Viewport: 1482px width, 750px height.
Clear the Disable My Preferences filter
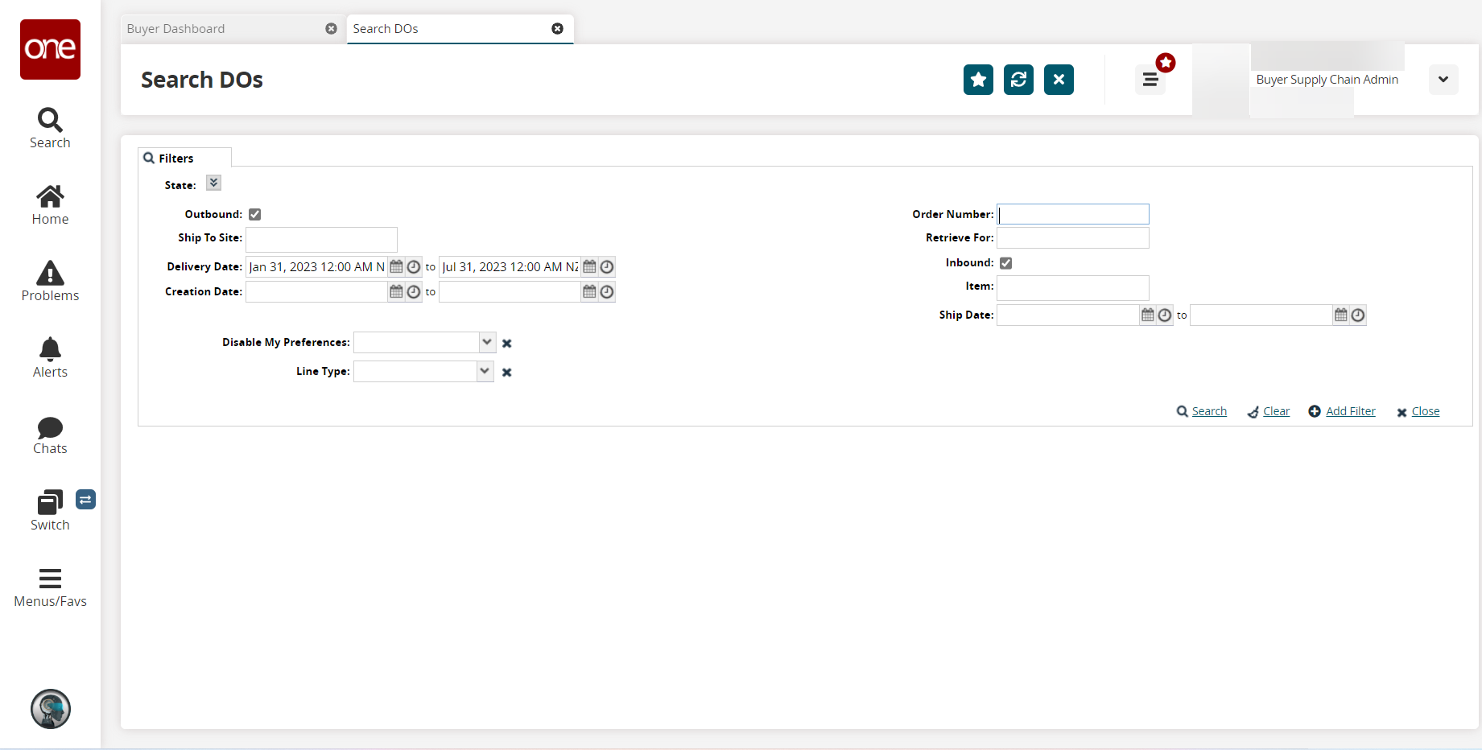point(507,344)
